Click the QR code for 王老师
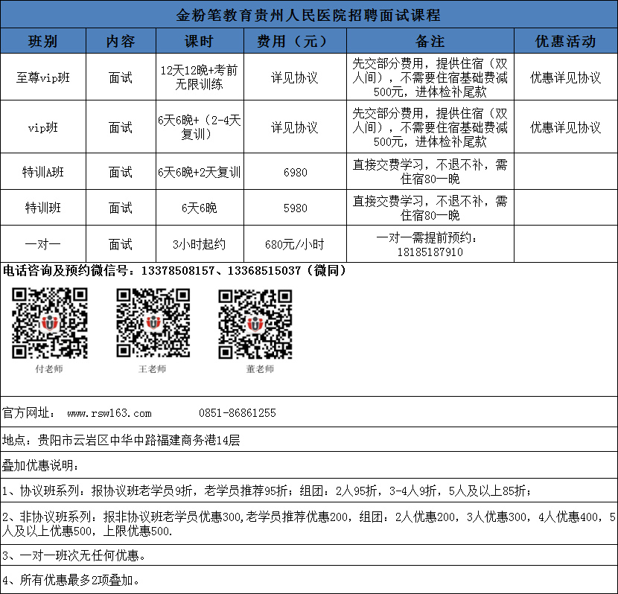The image size is (618, 594). coord(153,323)
